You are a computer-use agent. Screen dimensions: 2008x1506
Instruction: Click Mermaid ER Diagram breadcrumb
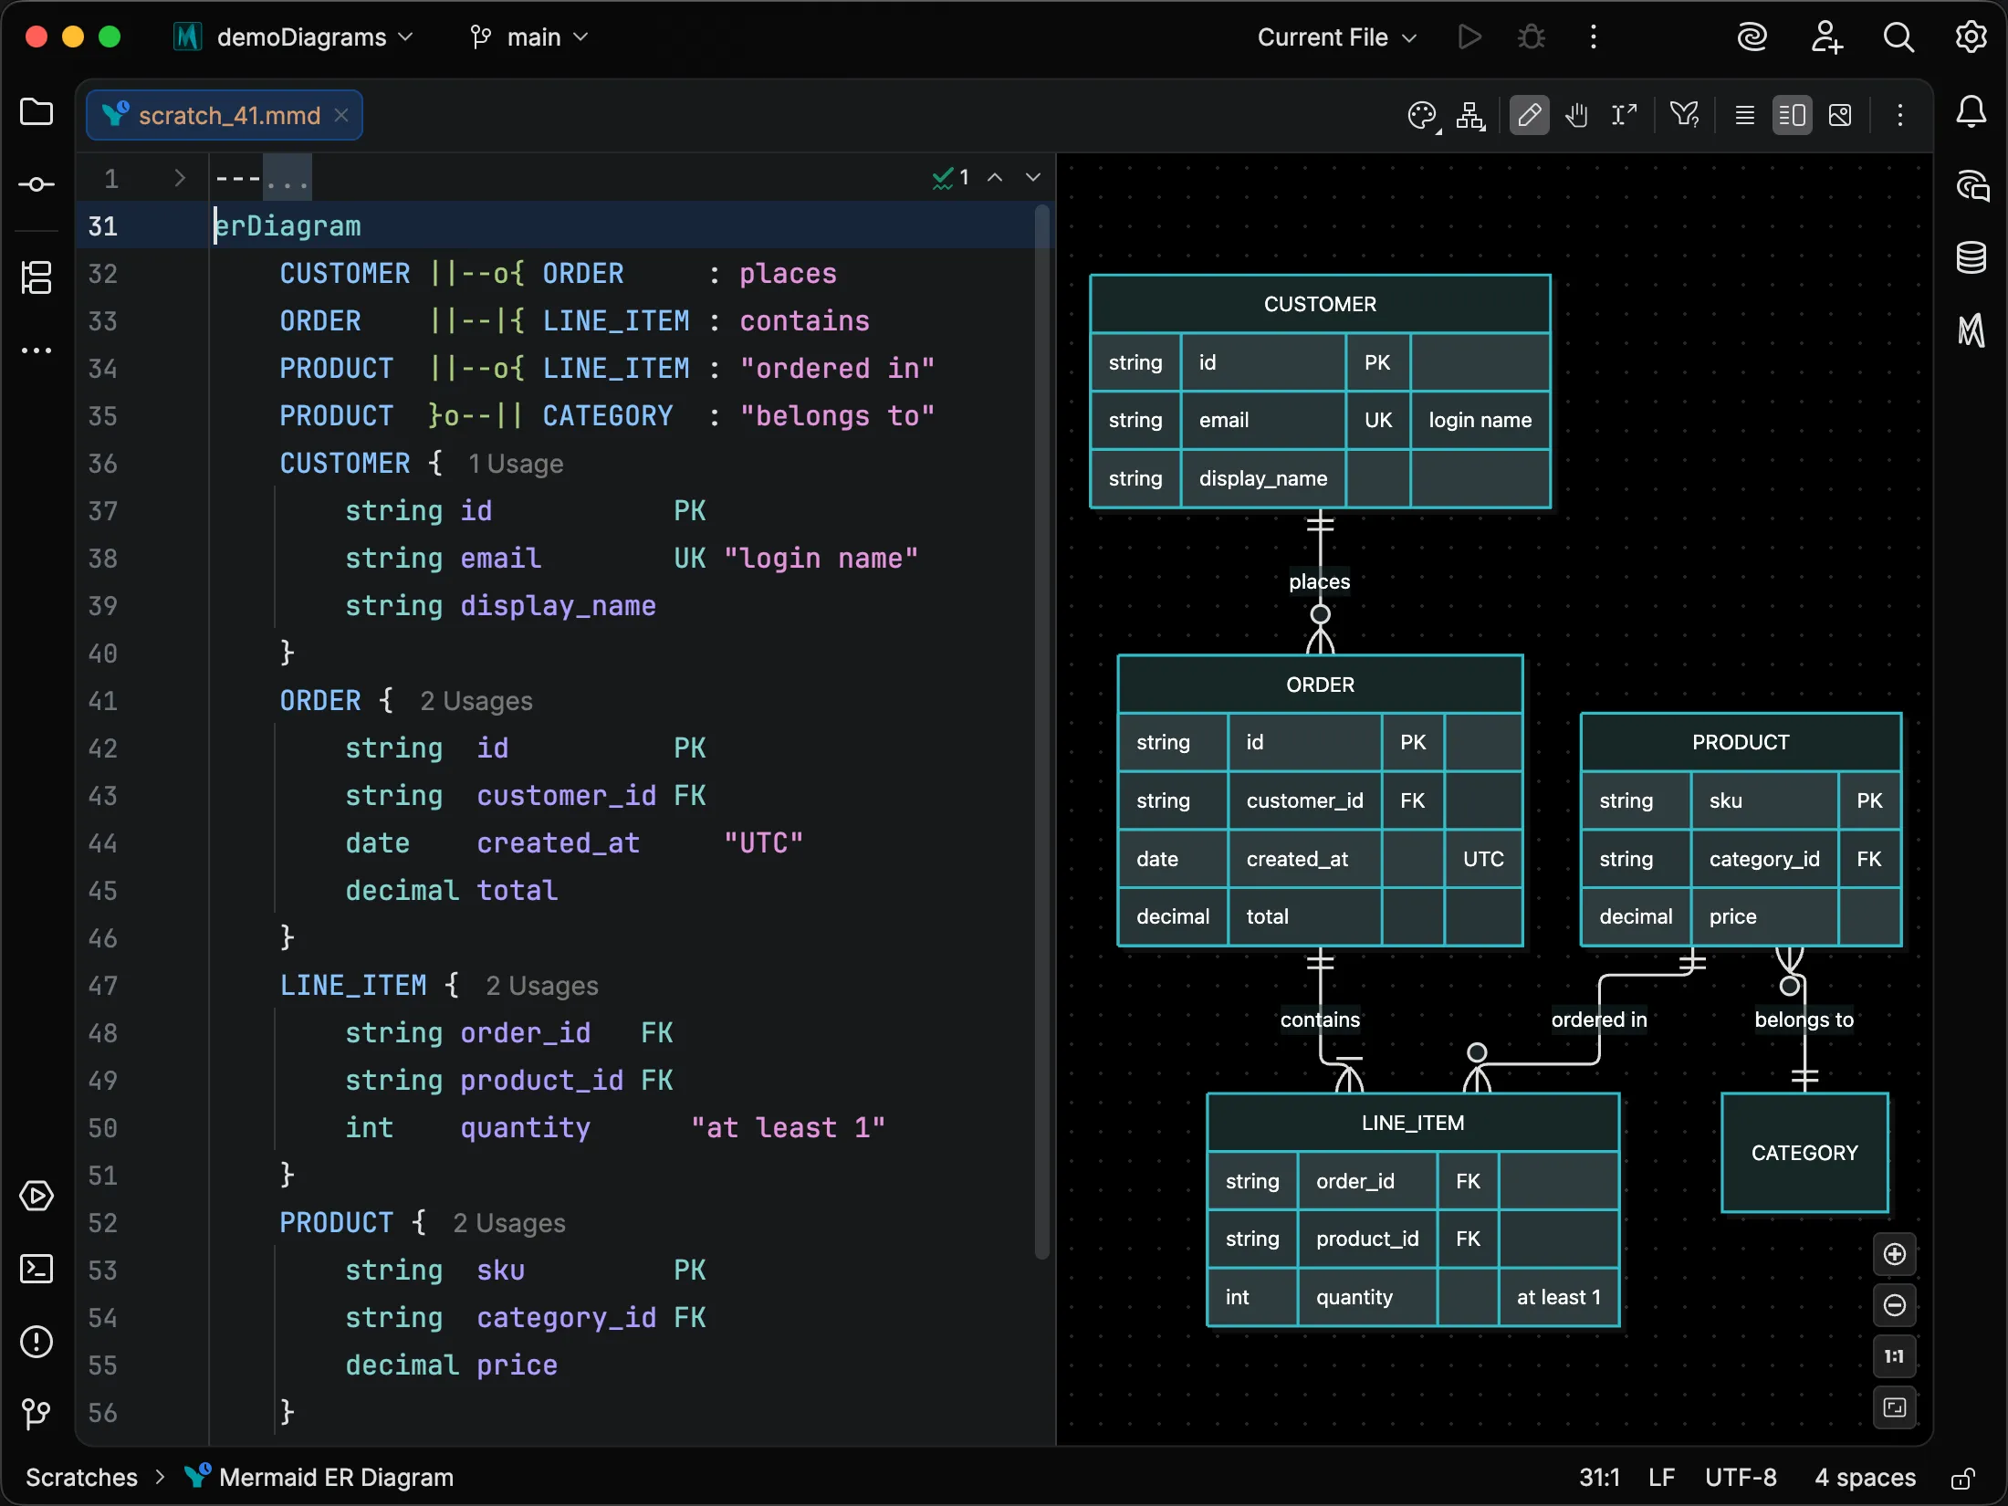(x=336, y=1478)
